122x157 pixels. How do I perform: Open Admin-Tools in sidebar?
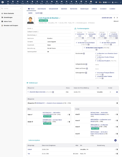pyautogui.click(x=8, y=21)
